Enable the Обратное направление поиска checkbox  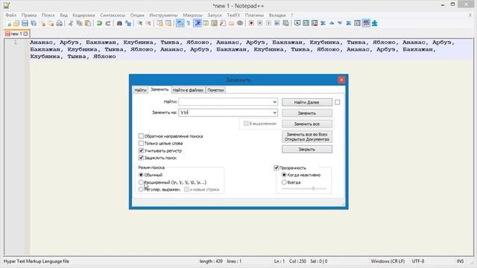tap(141, 136)
